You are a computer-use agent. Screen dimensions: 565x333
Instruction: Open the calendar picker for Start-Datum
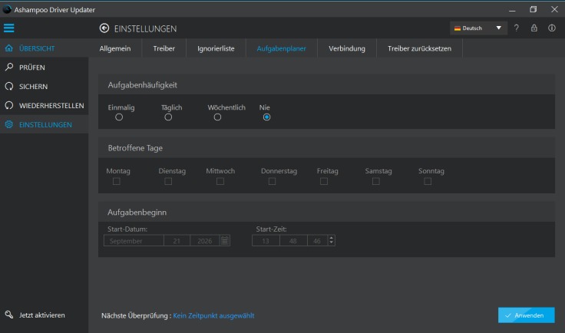tap(224, 240)
